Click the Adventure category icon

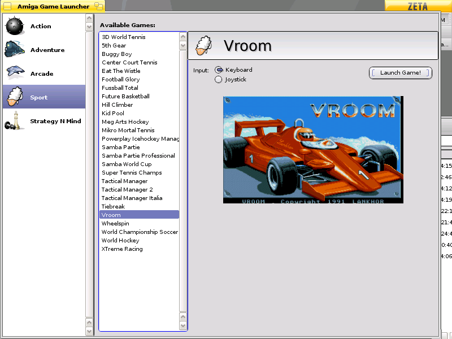[x=15, y=50]
